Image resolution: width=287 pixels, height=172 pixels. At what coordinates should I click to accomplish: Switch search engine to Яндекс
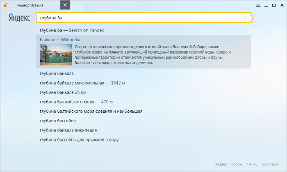[221, 164]
